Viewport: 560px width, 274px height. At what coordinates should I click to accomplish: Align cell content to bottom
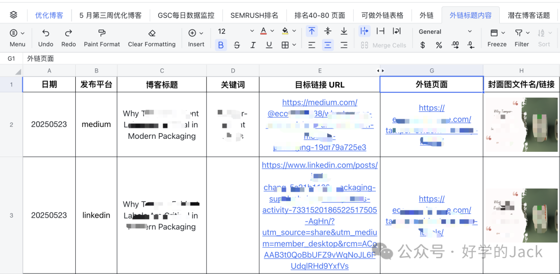(344, 32)
